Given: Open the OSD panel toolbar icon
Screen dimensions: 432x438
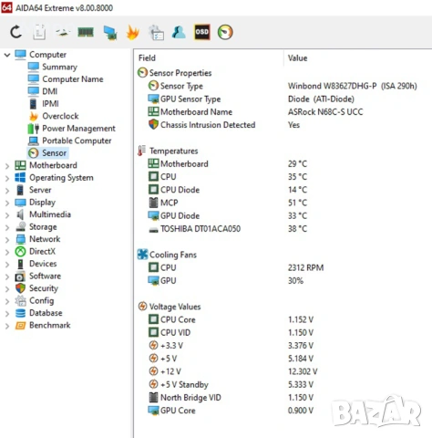Looking at the screenshot, I should coord(202,32).
